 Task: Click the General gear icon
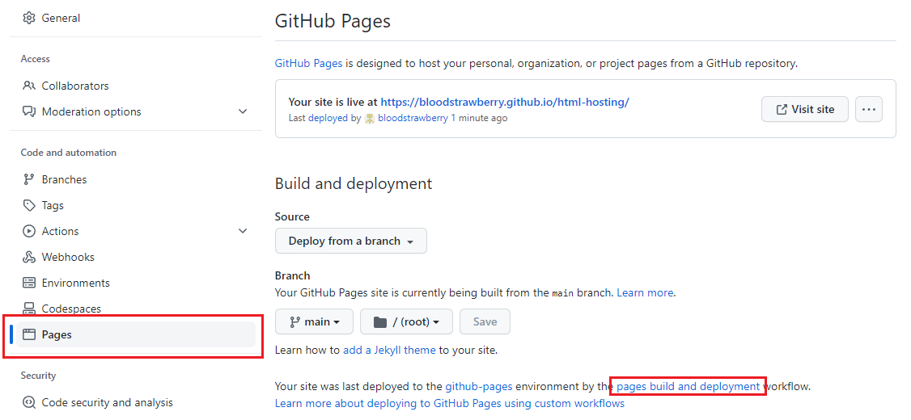[28, 18]
